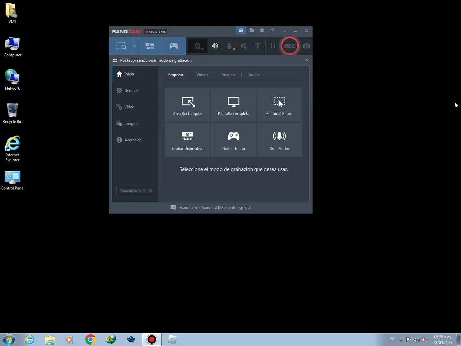This screenshot has width=461, height=346.
Task: Start recording with the REC button
Action: (290, 46)
